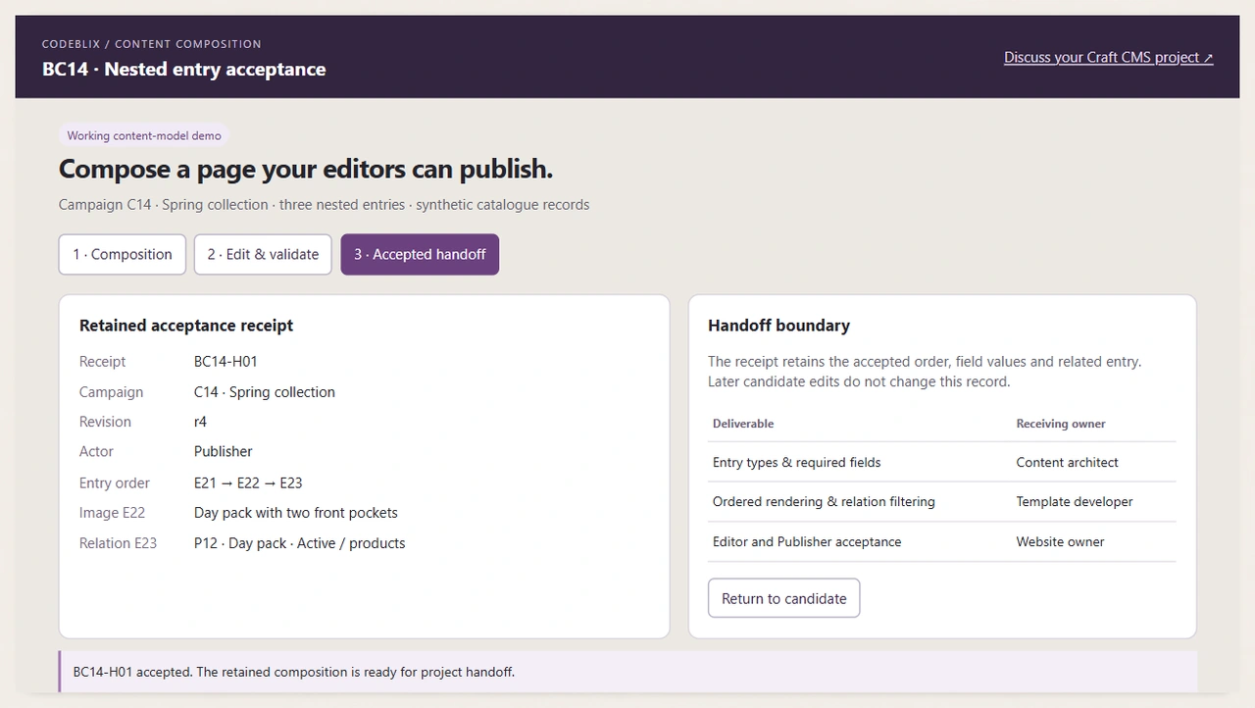Click the revision value 'r4'

click(x=201, y=422)
